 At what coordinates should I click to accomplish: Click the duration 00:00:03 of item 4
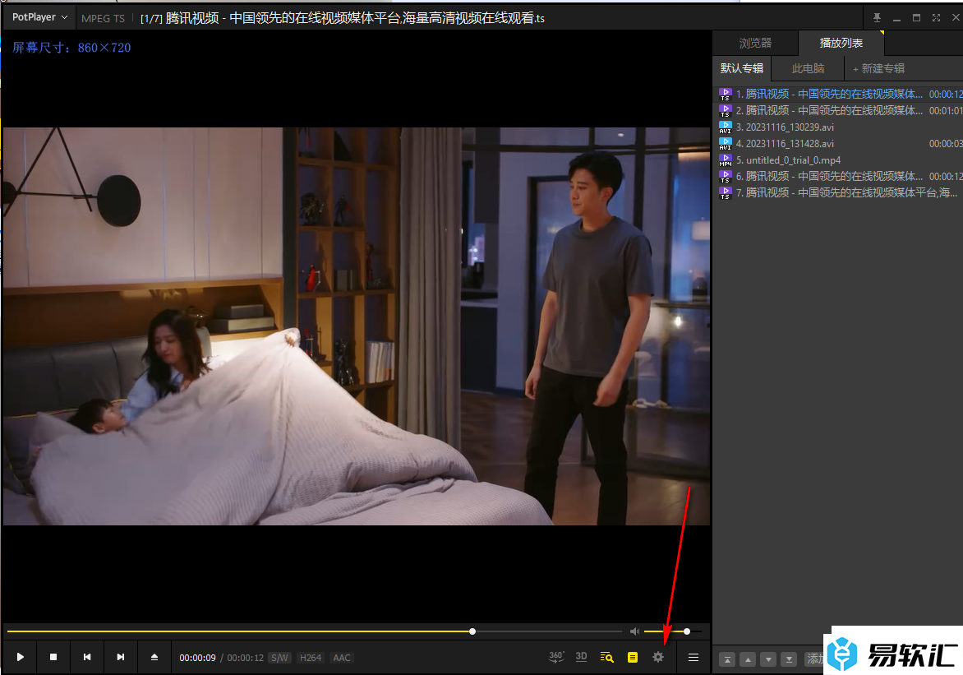coord(946,143)
